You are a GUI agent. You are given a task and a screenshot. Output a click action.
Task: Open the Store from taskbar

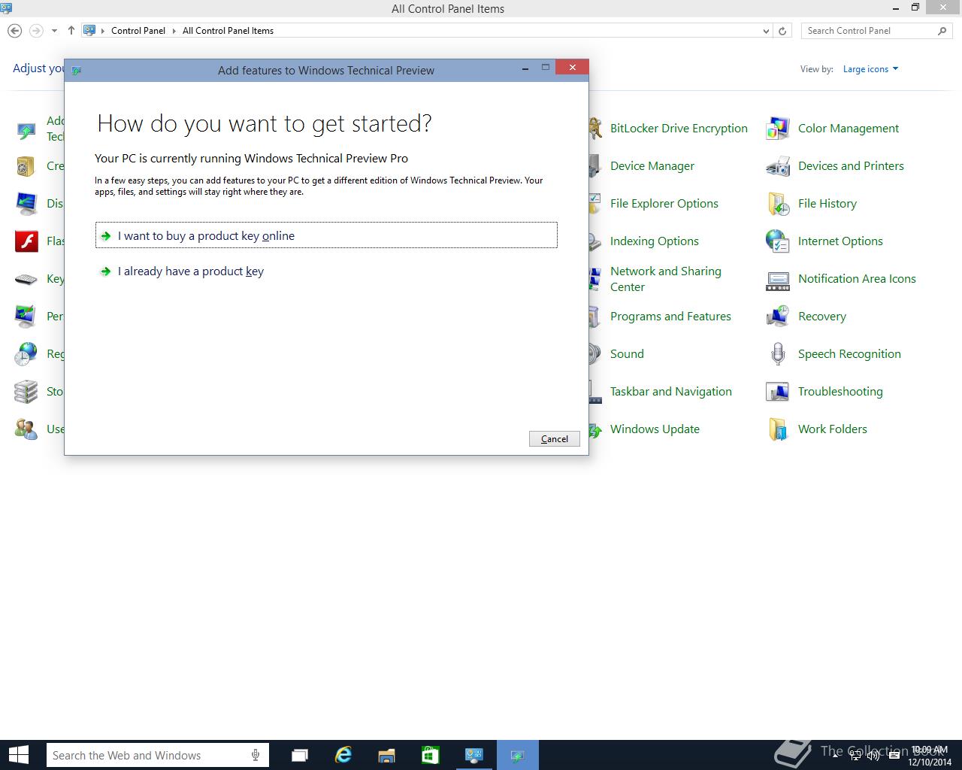(430, 755)
